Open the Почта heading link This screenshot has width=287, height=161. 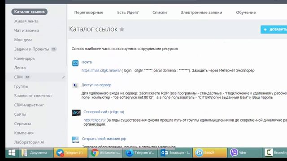87,62
